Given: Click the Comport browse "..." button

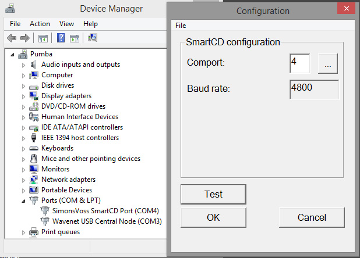Looking at the screenshot, I should click(x=328, y=64).
